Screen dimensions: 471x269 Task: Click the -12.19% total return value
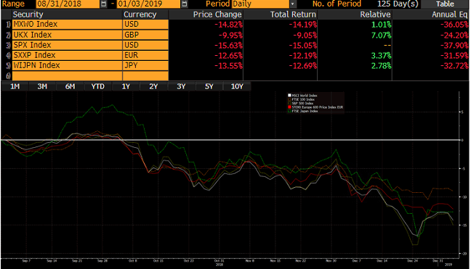click(x=303, y=55)
